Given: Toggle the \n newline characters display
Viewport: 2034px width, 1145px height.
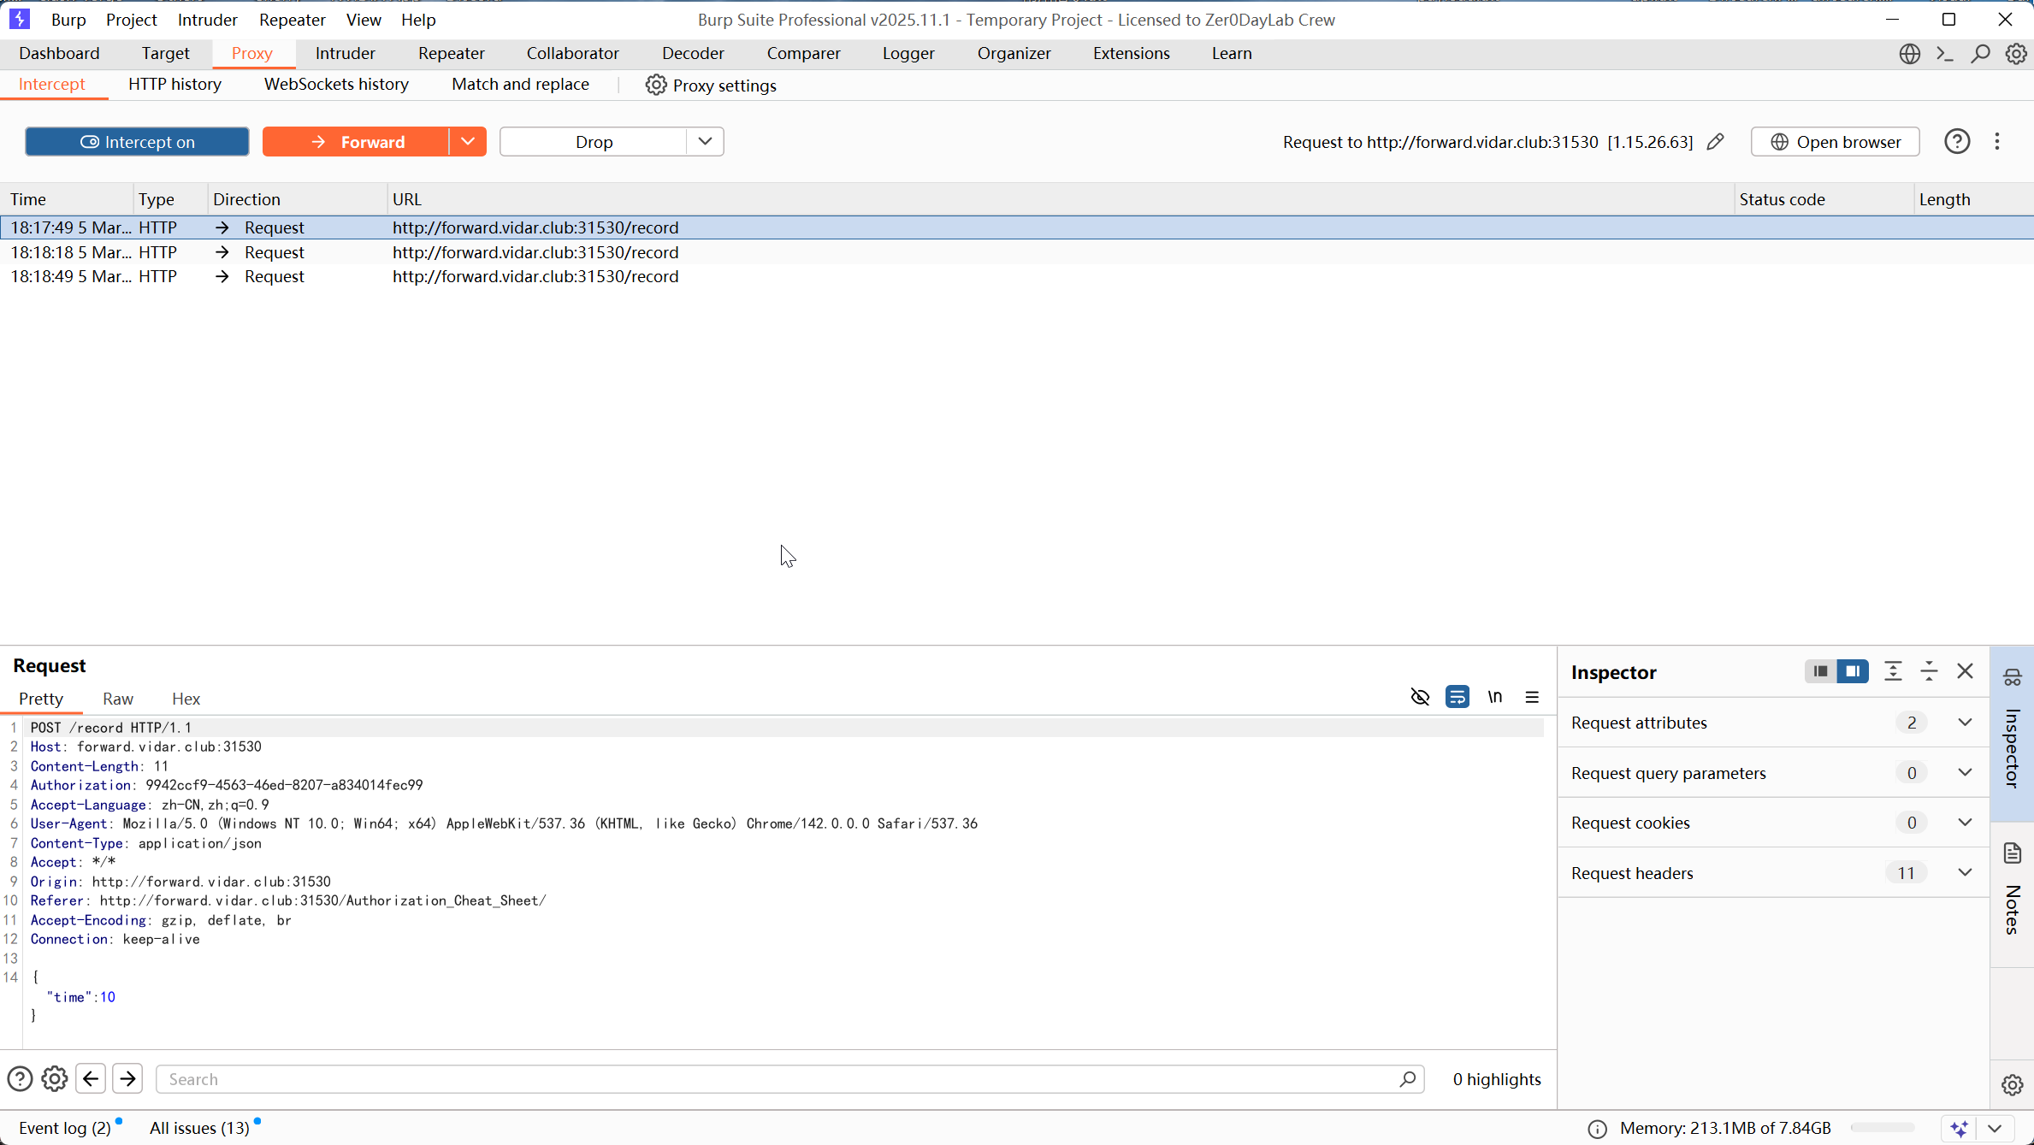Looking at the screenshot, I should click(1494, 697).
